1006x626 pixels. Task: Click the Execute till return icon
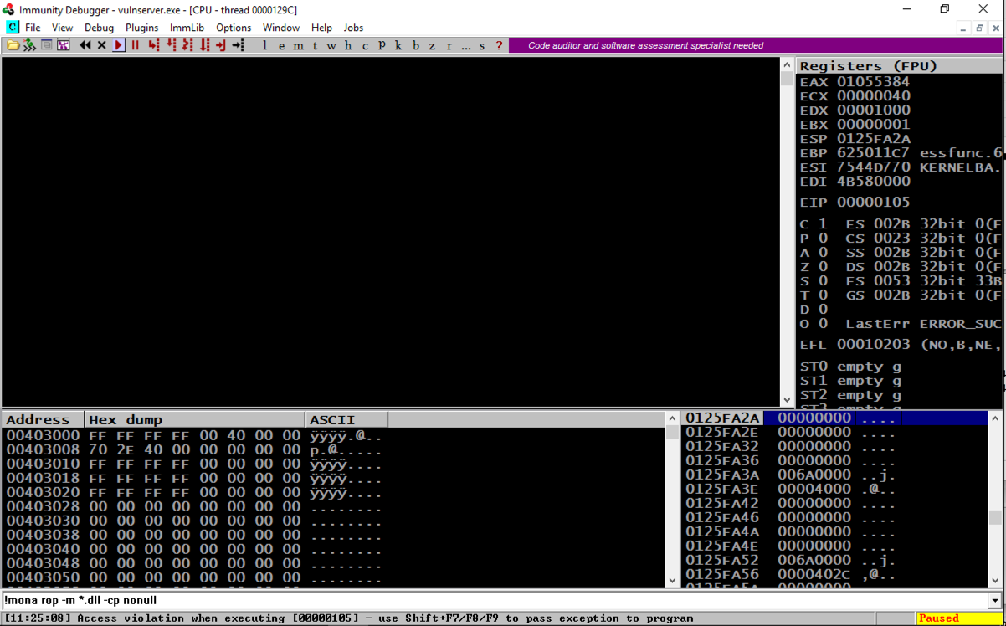[221, 45]
